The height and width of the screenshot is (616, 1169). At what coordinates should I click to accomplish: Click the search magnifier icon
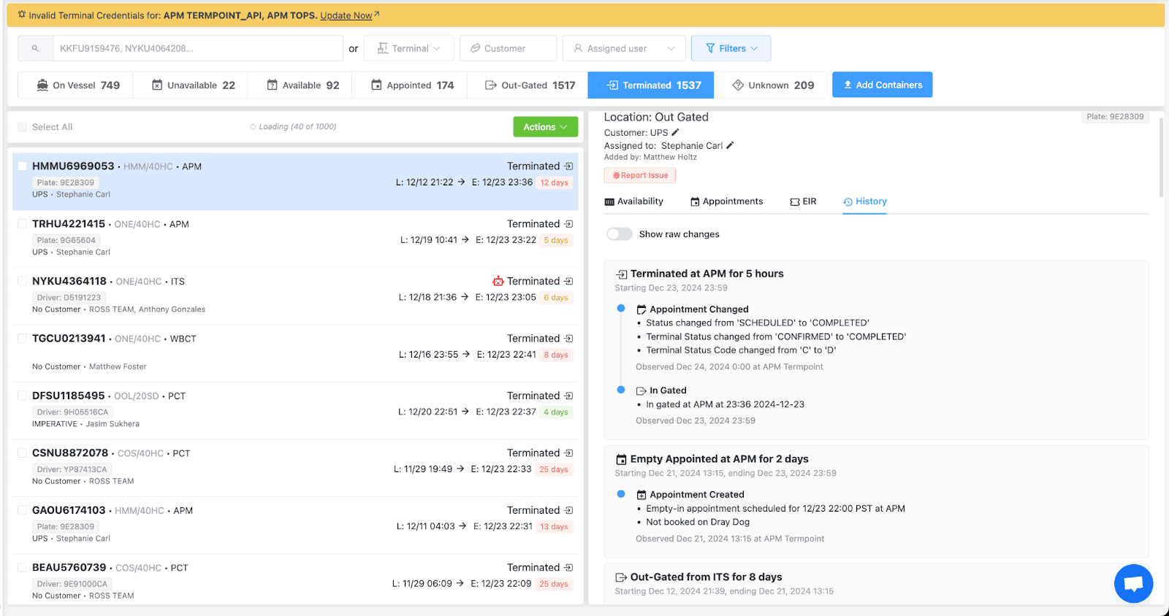(35, 48)
